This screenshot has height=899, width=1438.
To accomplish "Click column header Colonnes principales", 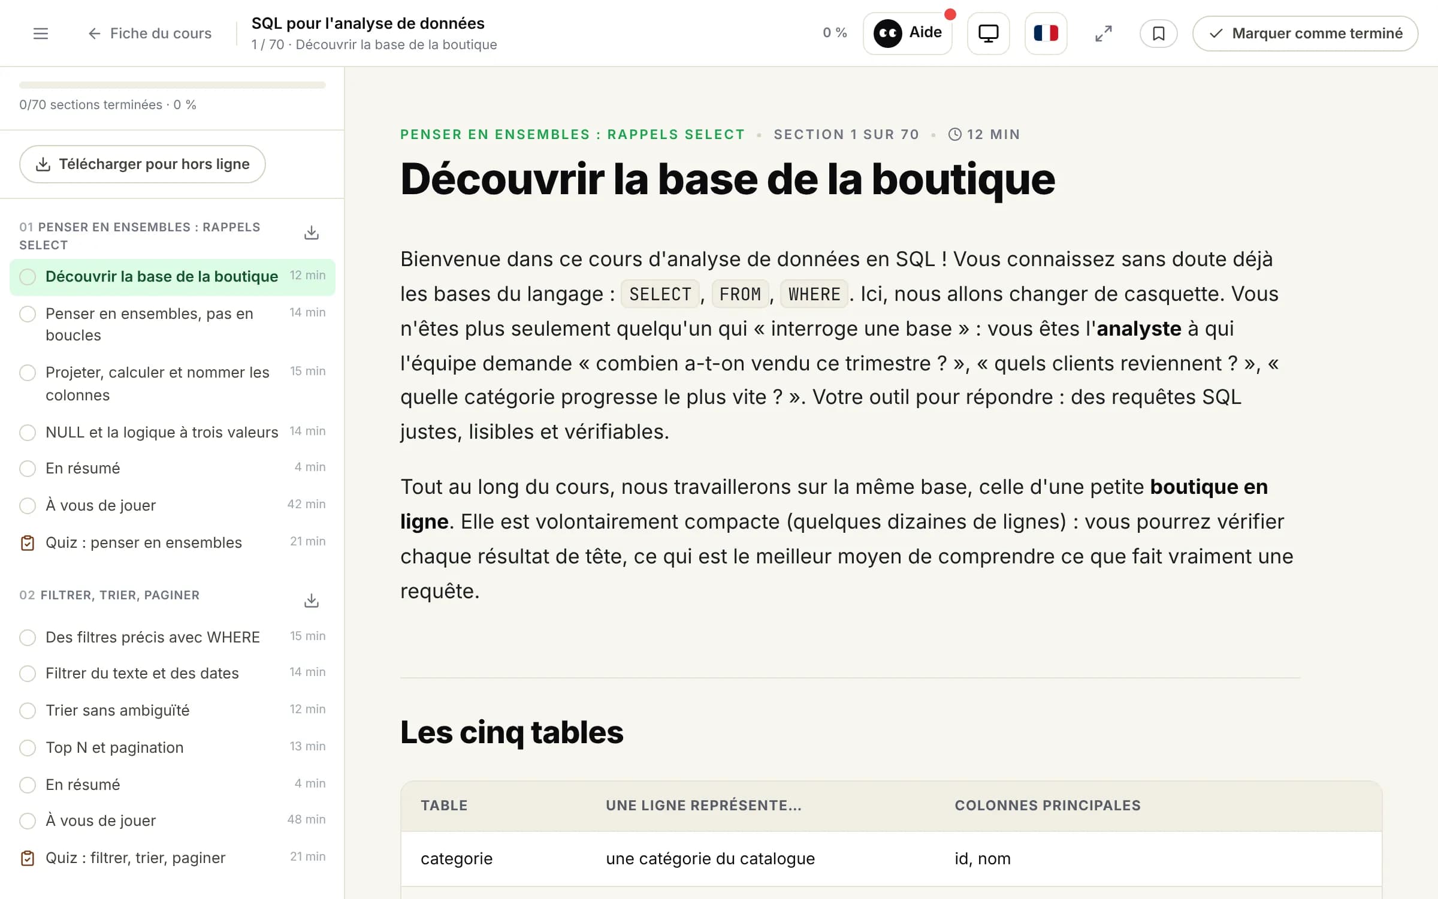I will point(1047,806).
